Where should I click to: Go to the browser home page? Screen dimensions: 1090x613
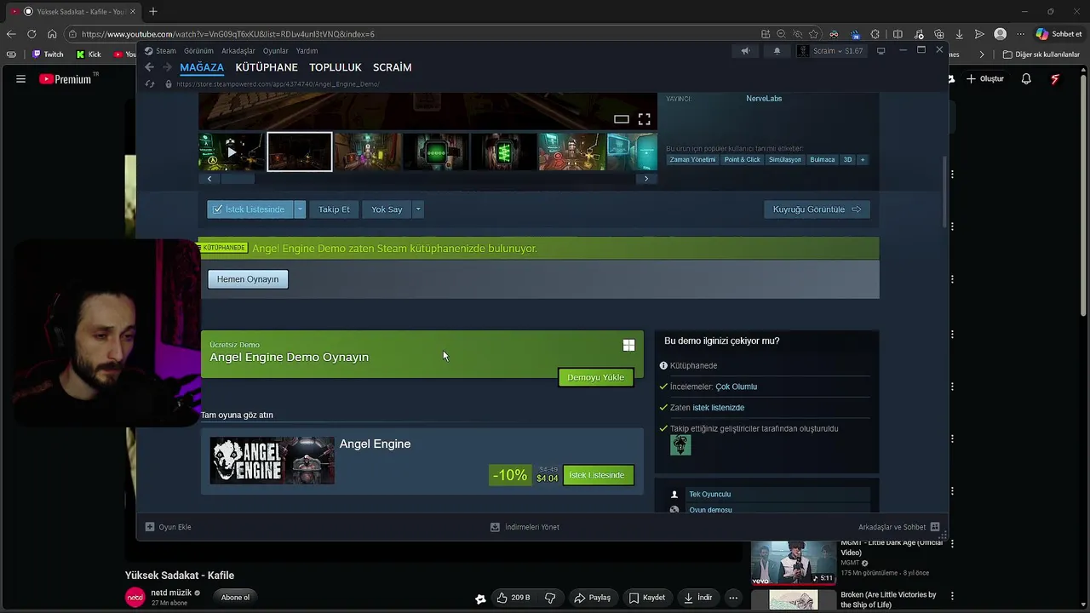[52, 34]
